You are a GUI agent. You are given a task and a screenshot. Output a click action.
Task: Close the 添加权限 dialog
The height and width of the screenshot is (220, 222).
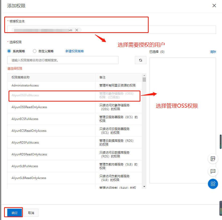point(214,6)
